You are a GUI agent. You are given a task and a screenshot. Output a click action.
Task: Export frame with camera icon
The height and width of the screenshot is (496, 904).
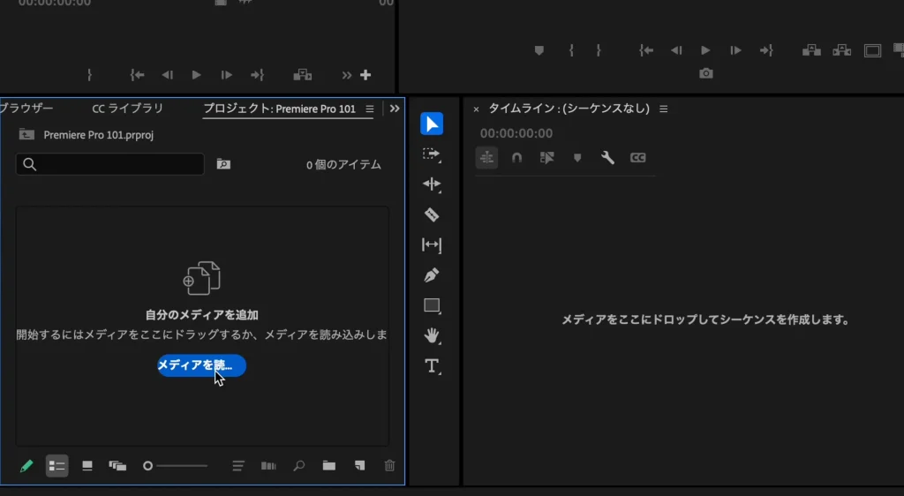pyautogui.click(x=706, y=74)
